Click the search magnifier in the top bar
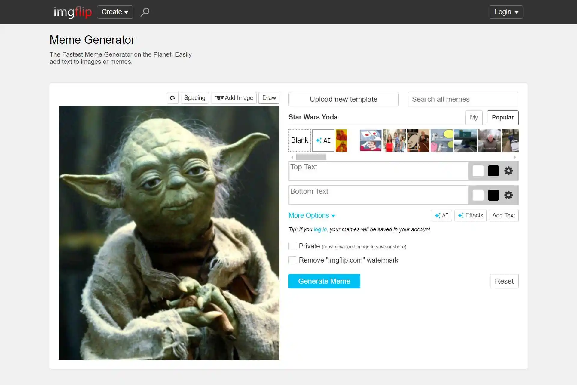Viewport: 577px width, 385px height. coord(145,12)
